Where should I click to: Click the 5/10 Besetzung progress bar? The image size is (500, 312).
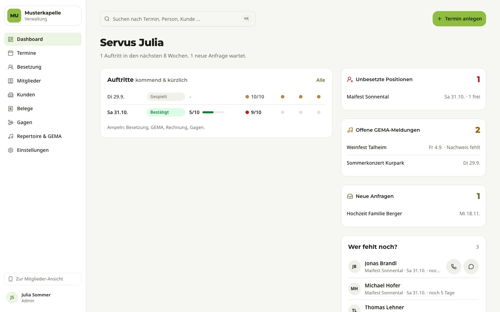[x=213, y=112]
